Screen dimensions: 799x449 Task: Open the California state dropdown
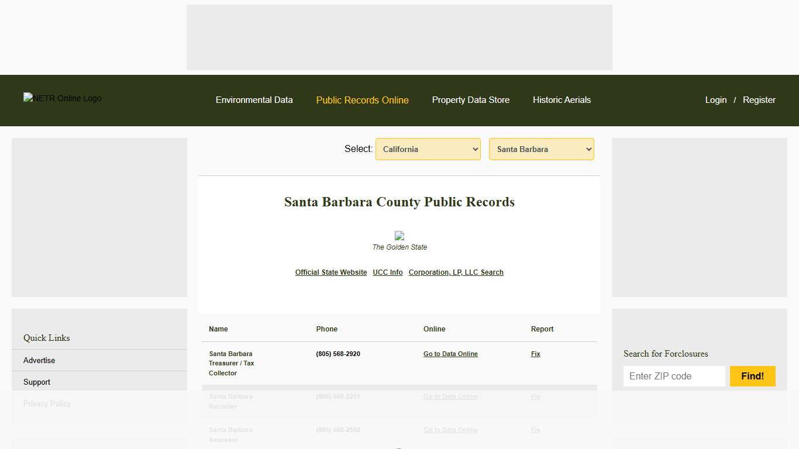(428, 149)
